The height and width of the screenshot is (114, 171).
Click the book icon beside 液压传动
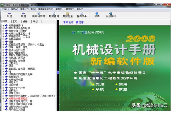[x=6, y=82]
